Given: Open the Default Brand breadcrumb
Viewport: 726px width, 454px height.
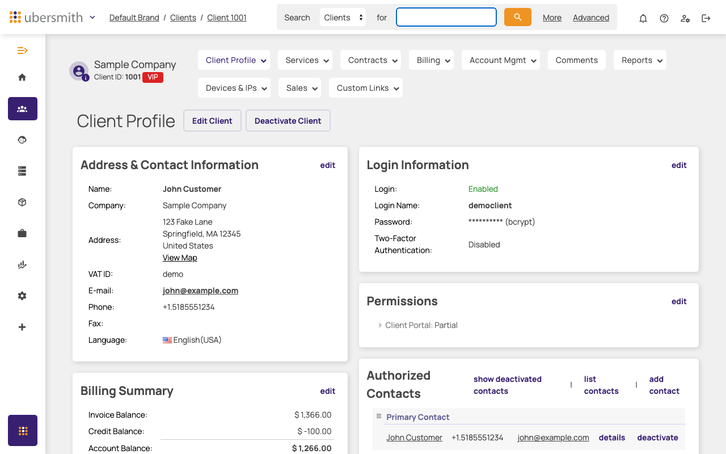Looking at the screenshot, I should coord(134,18).
